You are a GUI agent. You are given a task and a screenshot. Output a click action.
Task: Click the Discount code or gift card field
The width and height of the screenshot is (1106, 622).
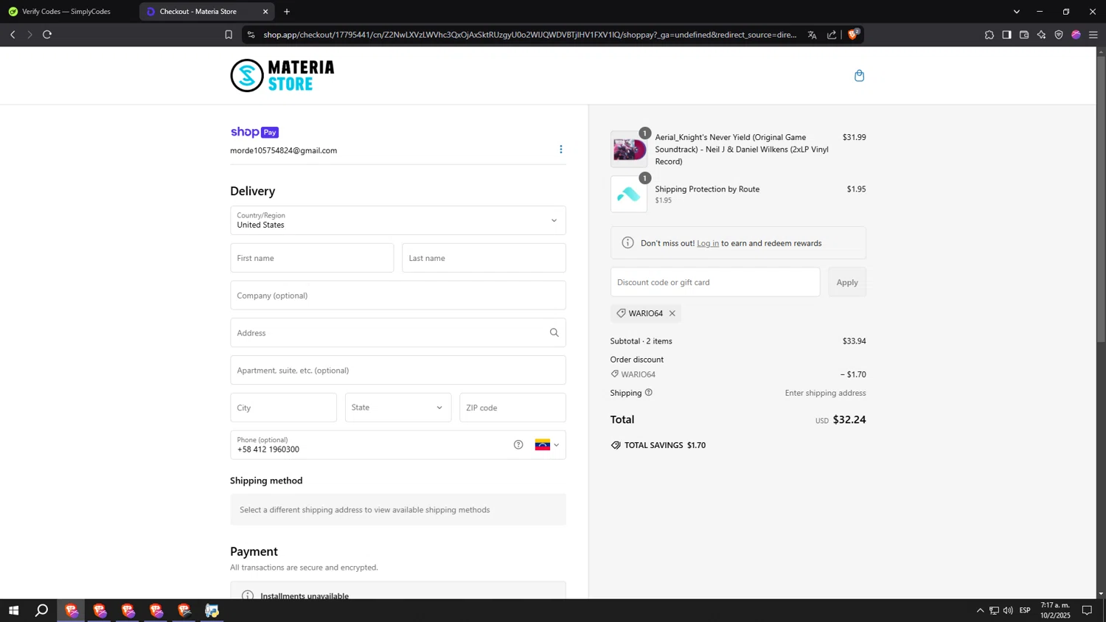coord(715,282)
